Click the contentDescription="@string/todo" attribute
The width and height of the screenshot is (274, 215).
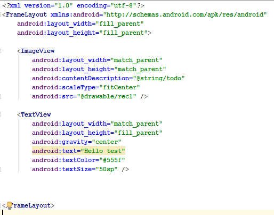108,78
